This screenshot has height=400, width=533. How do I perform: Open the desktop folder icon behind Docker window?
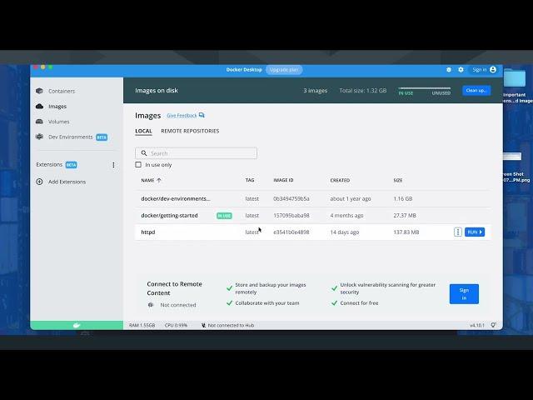click(x=515, y=77)
